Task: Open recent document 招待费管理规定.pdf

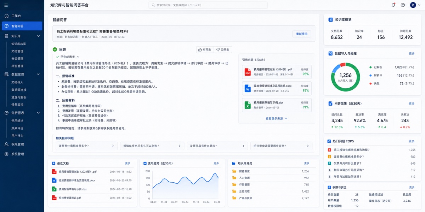Action: 70,198
